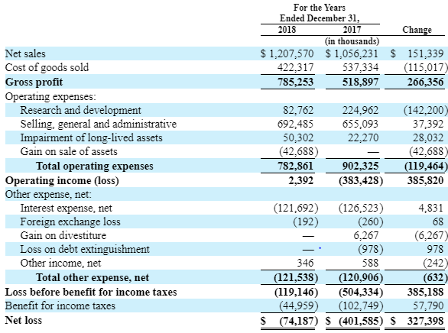Click the 2018 foreign exchange loss (192)
Viewport: 448px width, 333px height.
(306, 222)
